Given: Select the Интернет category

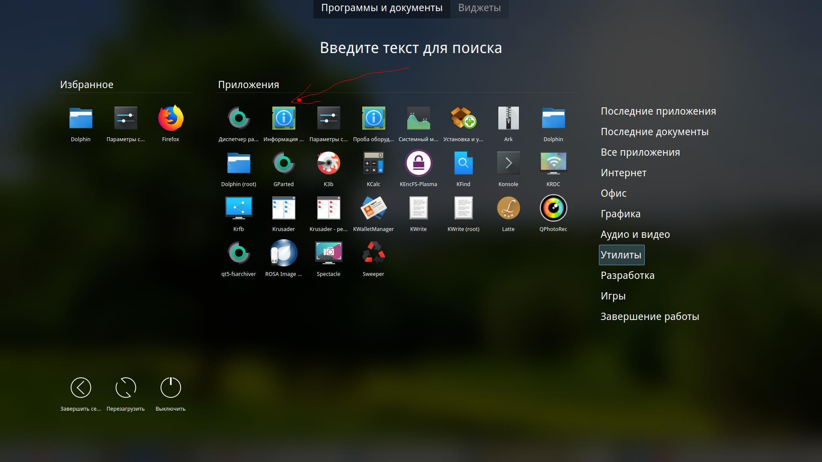Looking at the screenshot, I should [623, 173].
